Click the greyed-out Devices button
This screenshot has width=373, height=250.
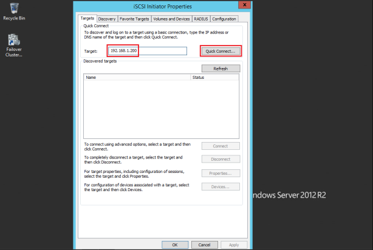(221, 187)
